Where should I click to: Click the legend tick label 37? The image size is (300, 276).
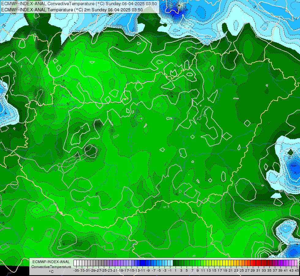pyautogui.click(x=275, y=270)
